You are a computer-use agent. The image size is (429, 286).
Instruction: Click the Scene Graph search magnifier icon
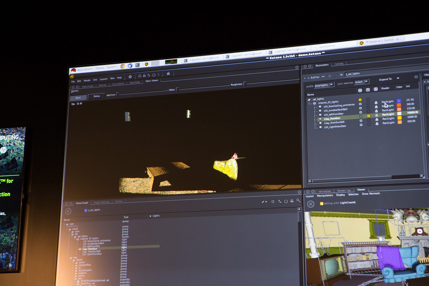(298, 201)
